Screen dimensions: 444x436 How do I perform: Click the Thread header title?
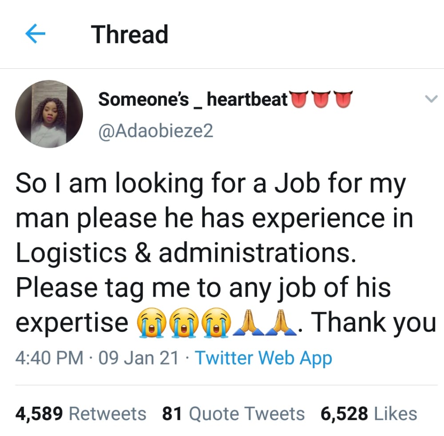coord(130,34)
